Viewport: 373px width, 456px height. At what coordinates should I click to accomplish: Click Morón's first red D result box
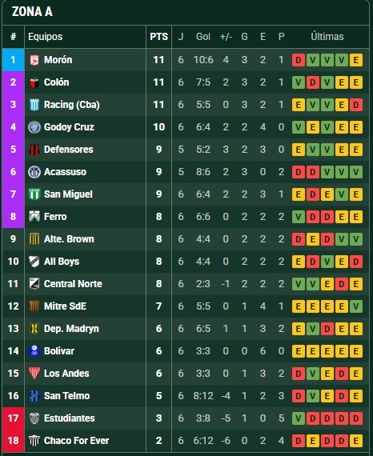tap(299, 60)
